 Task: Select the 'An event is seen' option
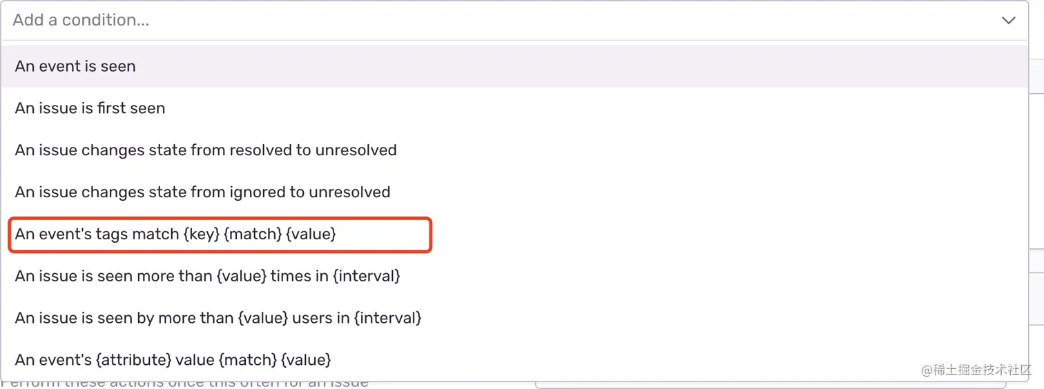pyautogui.click(x=75, y=66)
